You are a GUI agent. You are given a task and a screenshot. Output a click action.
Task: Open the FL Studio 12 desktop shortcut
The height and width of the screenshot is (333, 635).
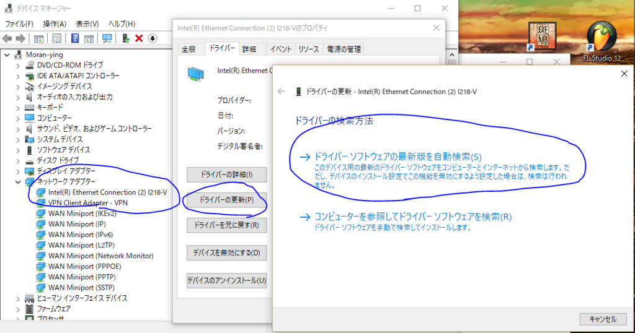pos(602,42)
